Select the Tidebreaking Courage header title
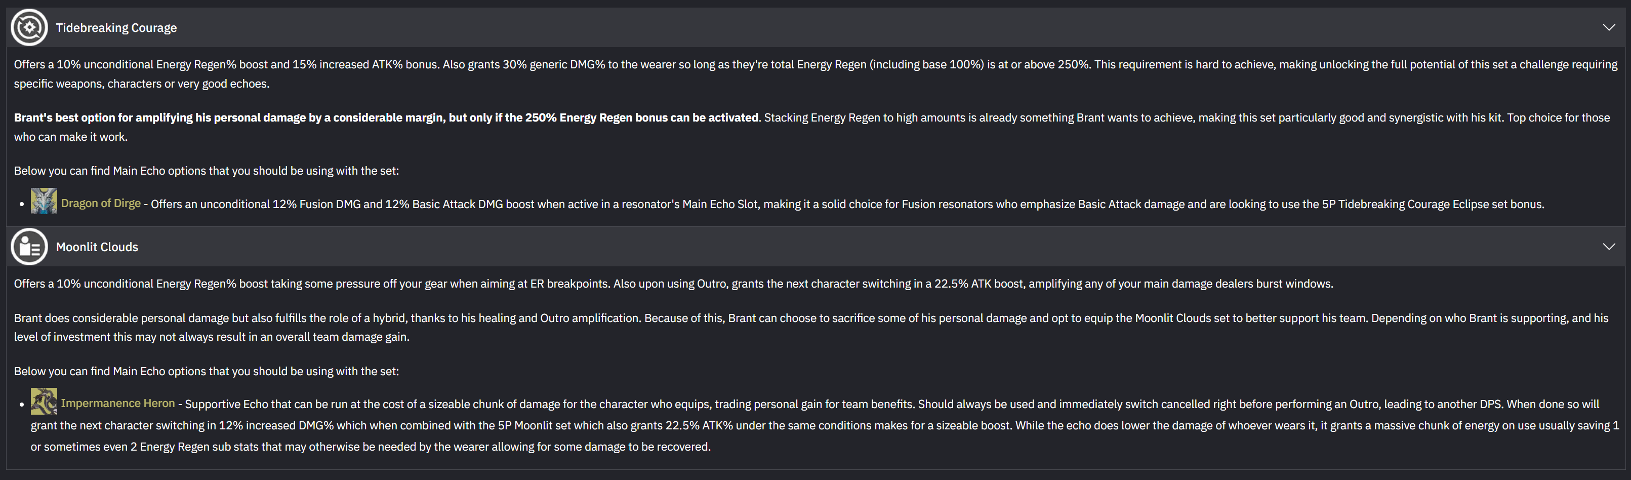The width and height of the screenshot is (1631, 480). 116,28
